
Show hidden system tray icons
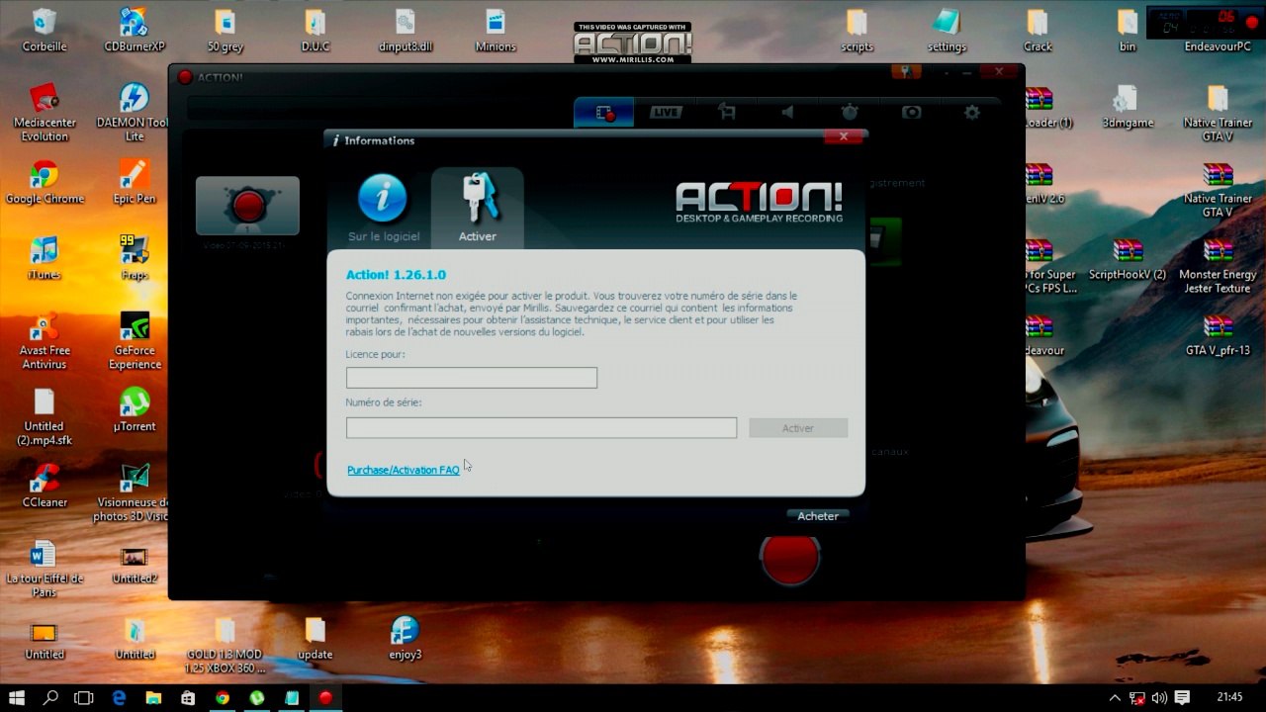click(1116, 697)
